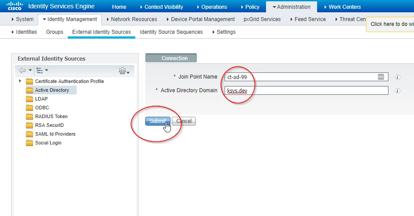414x216 pixels.
Task: Click the RADIUS Token folder icon
Action: pos(30,116)
